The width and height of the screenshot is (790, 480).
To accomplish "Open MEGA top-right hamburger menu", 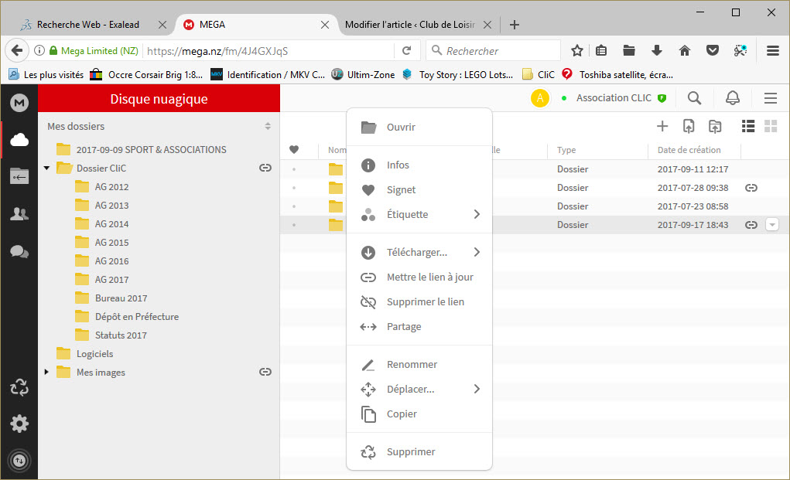I will coord(771,98).
